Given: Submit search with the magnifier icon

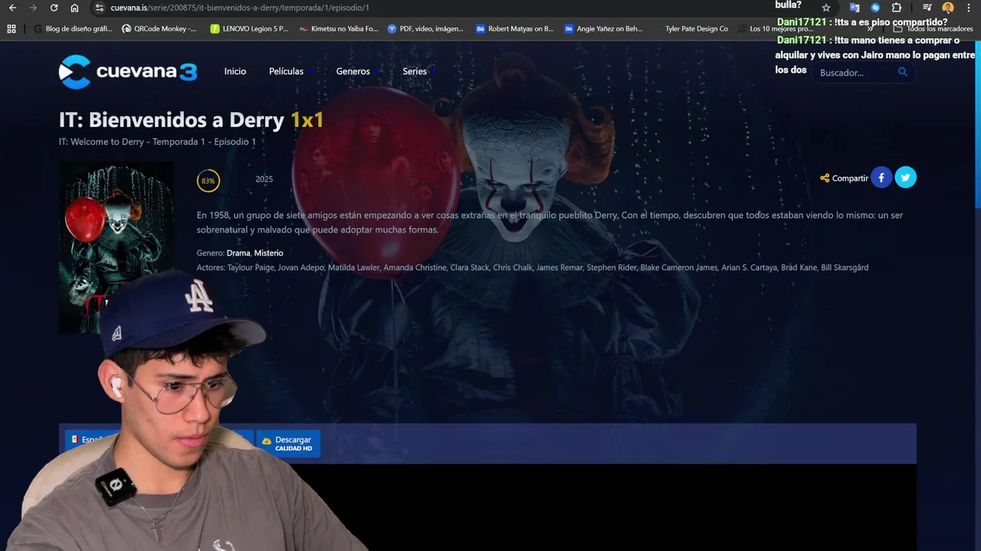Looking at the screenshot, I should 902,72.
